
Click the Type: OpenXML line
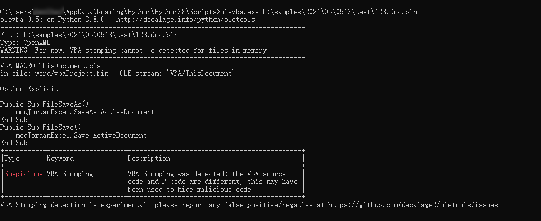25,43
